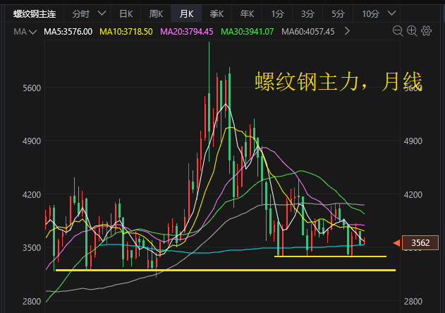
Task: Show more moving averages with right chevron
Action: [347, 30]
